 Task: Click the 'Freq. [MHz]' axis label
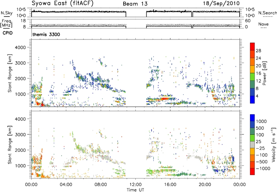6,24
